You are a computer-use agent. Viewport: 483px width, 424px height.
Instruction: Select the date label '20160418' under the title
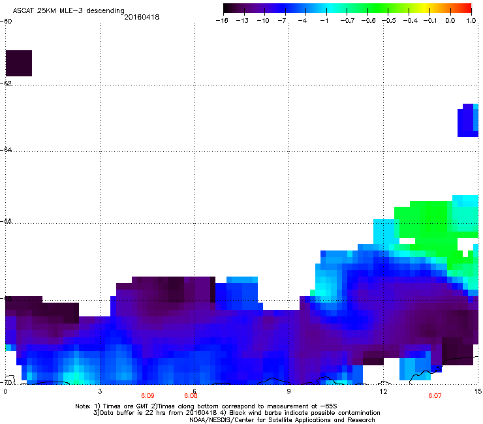(x=142, y=17)
